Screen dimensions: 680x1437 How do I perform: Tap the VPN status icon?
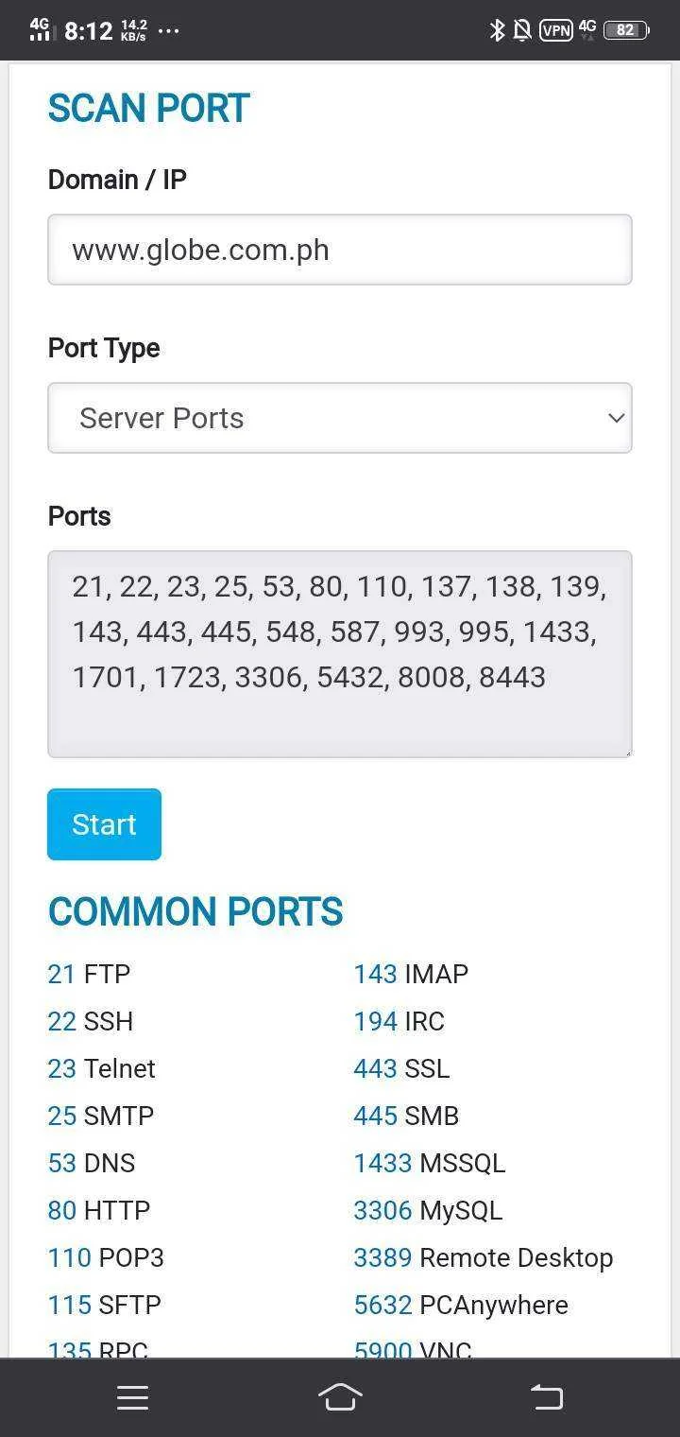[555, 30]
